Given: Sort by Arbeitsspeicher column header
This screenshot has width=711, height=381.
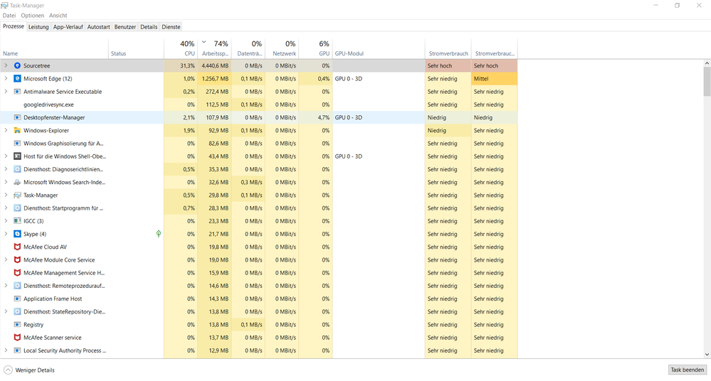Looking at the screenshot, I should click(214, 49).
